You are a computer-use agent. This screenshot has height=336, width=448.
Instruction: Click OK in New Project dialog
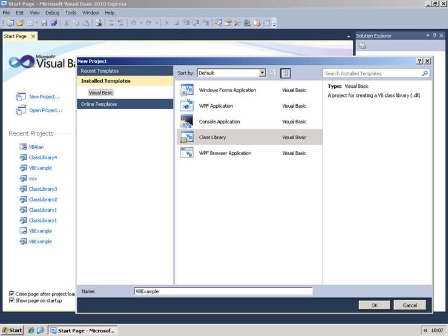tap(374, 305)
